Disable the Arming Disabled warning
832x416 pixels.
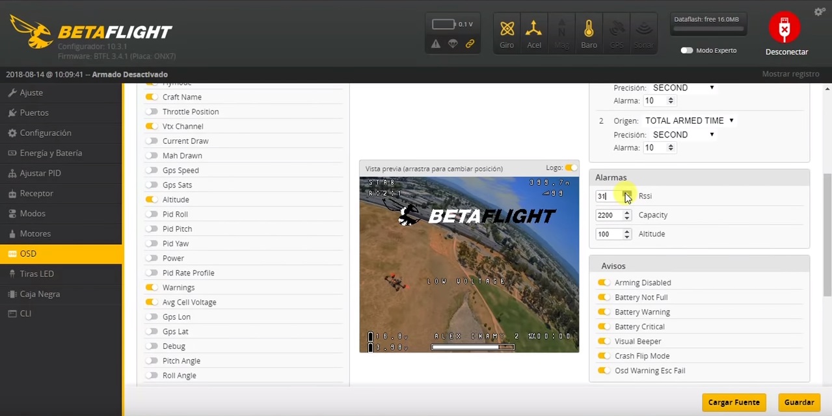pos(604,283)
